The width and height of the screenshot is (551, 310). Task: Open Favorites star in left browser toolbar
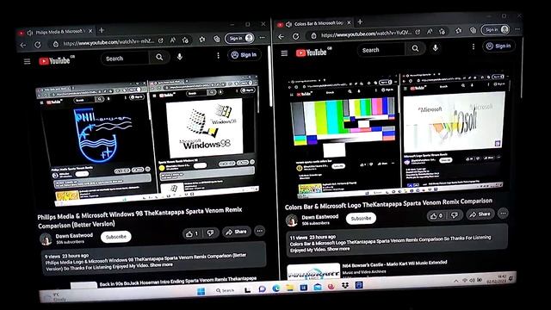pos(202,40)
